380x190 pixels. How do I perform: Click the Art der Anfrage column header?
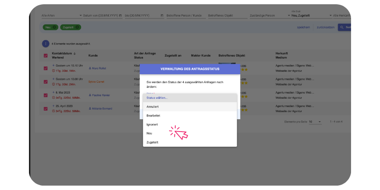point(145,53)
